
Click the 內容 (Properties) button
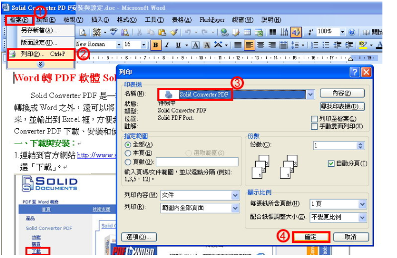pos(342,93)
